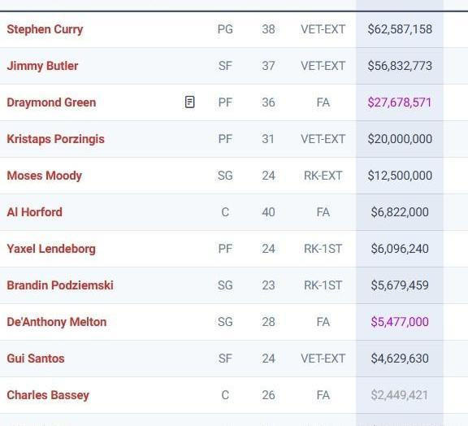Open the contract notes icon beside Draymond Green
Screen dimensions: 468x426
click(190, 102)
